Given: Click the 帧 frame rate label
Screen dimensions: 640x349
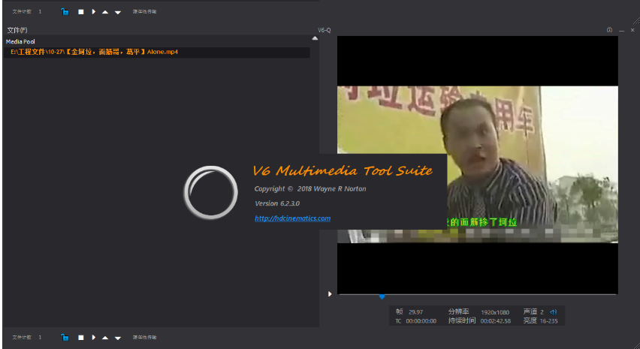Looking at the screenshot, I should pyautogui.click(x=399, y=312).
